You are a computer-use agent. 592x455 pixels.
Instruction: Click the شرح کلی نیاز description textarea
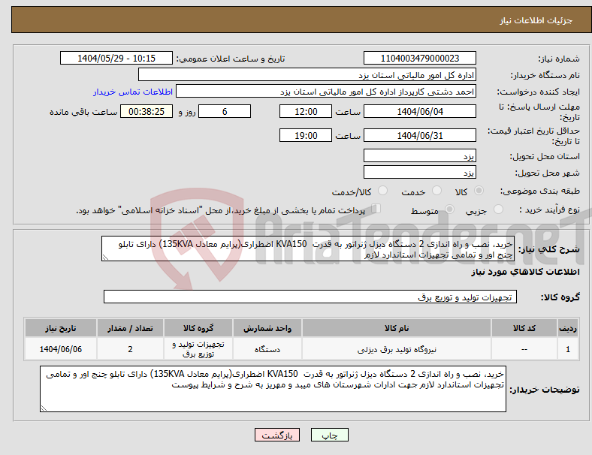coord(308,249)
